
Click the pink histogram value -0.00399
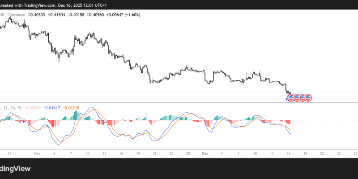click(x=33, y=108)
